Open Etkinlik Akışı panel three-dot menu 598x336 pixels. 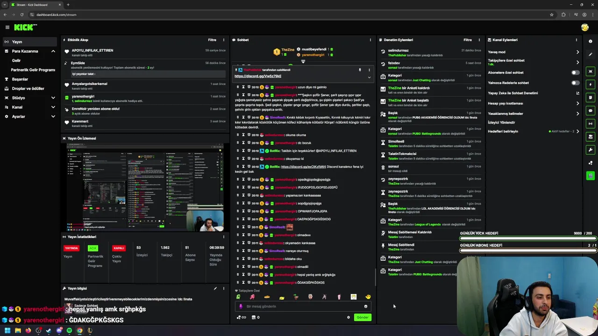pos(223,40)
